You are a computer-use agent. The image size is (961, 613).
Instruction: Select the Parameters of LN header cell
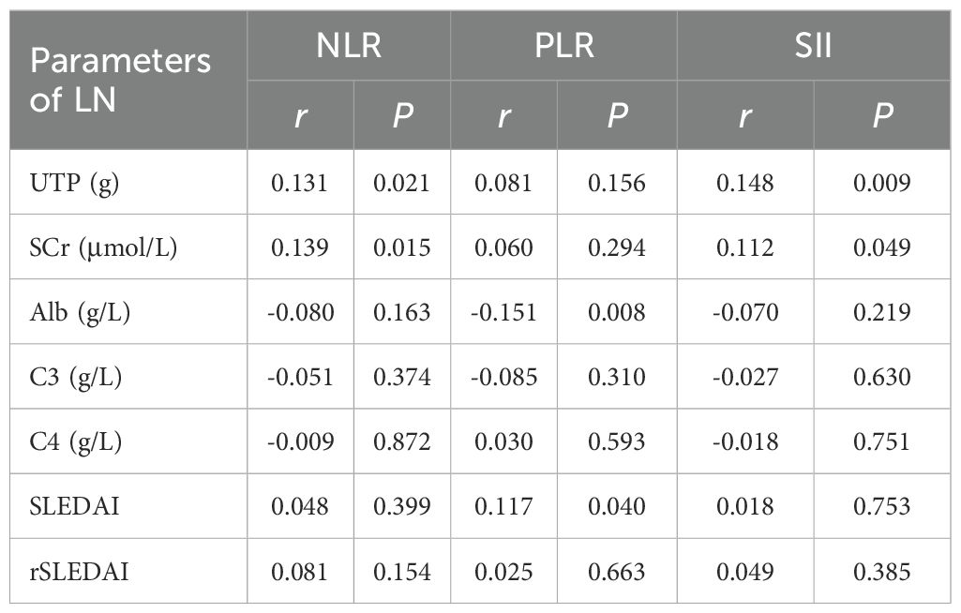pos(120,80)
